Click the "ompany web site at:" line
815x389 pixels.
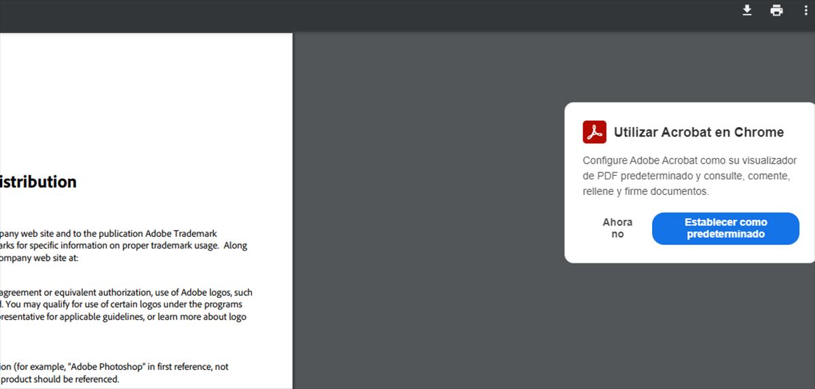tap(39, 258)
